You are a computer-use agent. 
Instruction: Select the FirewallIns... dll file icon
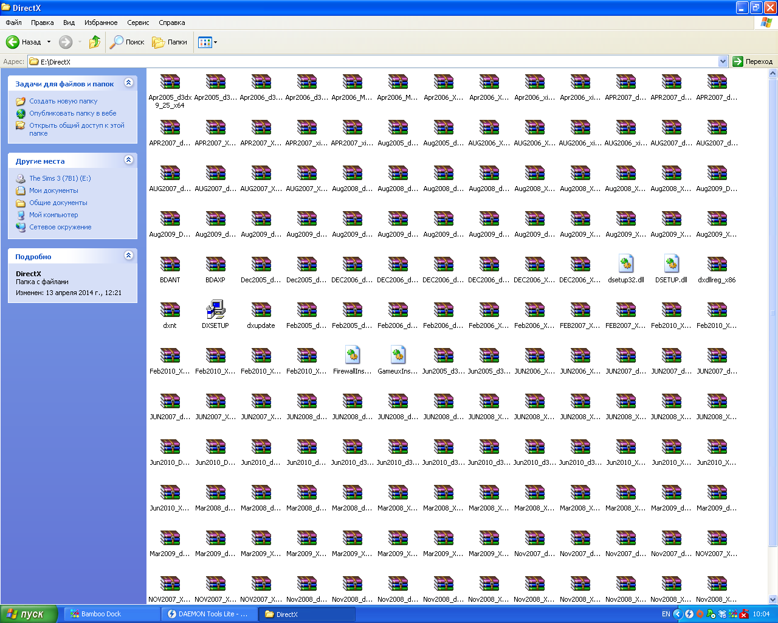tap(353, 355)
